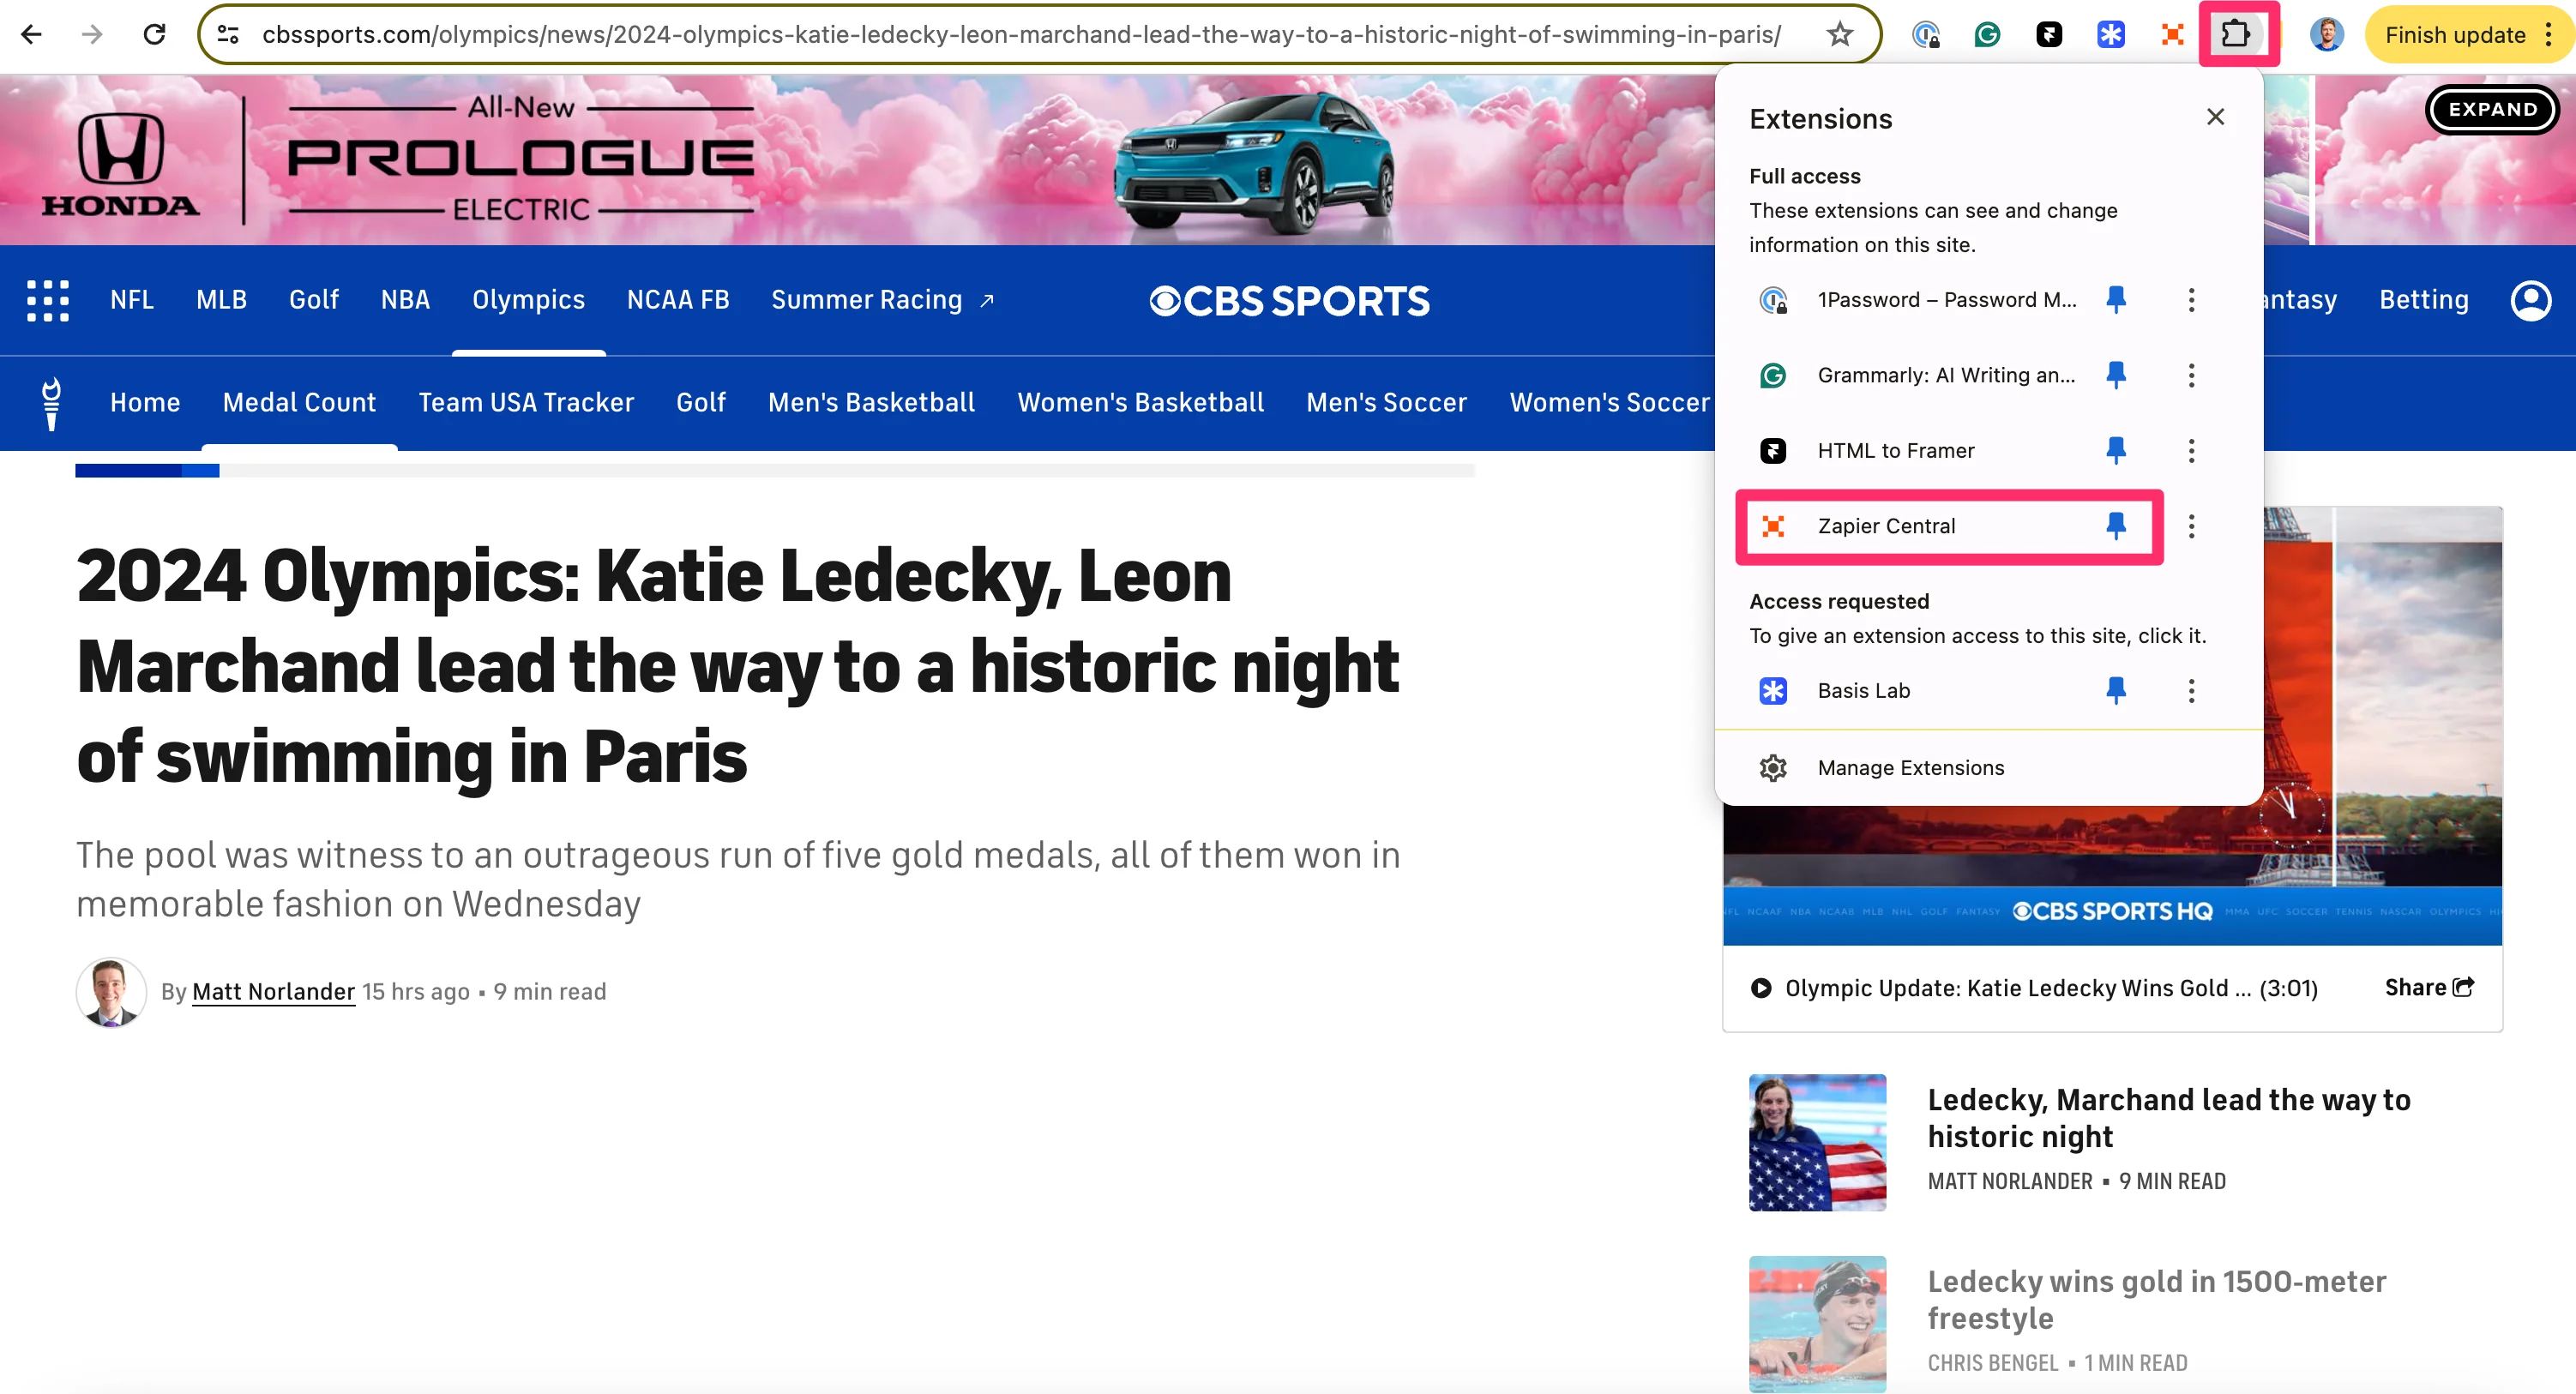Open author Matt Norlander's link

click(273, 991)
